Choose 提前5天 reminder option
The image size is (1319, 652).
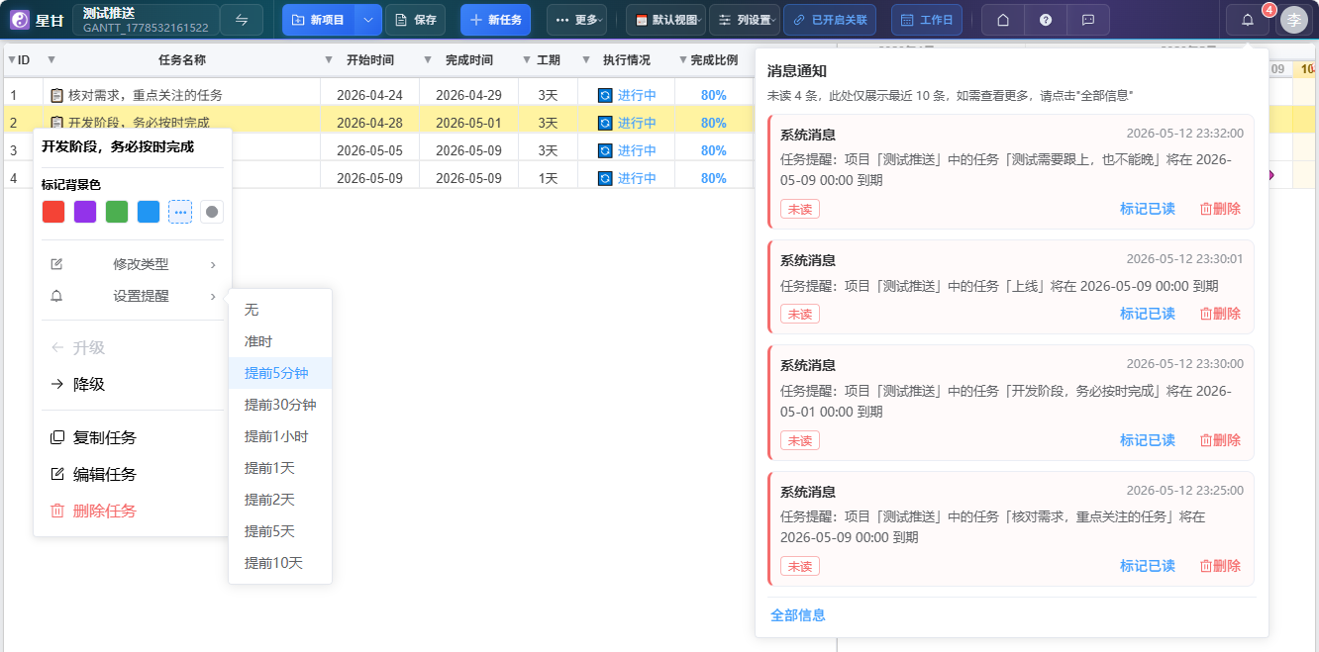(280, 531)
